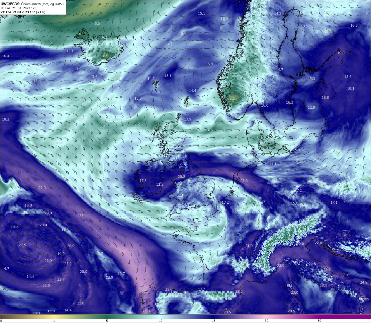
Task: Click the map value 18.2
Action: click(6, 119)
